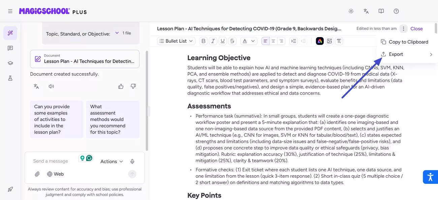
Task: Toggle strikethrough formatting
Action: (x=232, y=41)
